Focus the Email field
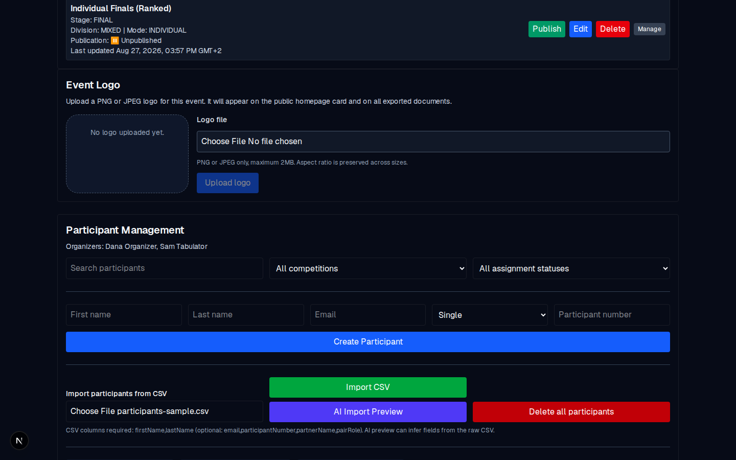Image resolution: width=736 pixels, height=460 pixels. point(368,315)
